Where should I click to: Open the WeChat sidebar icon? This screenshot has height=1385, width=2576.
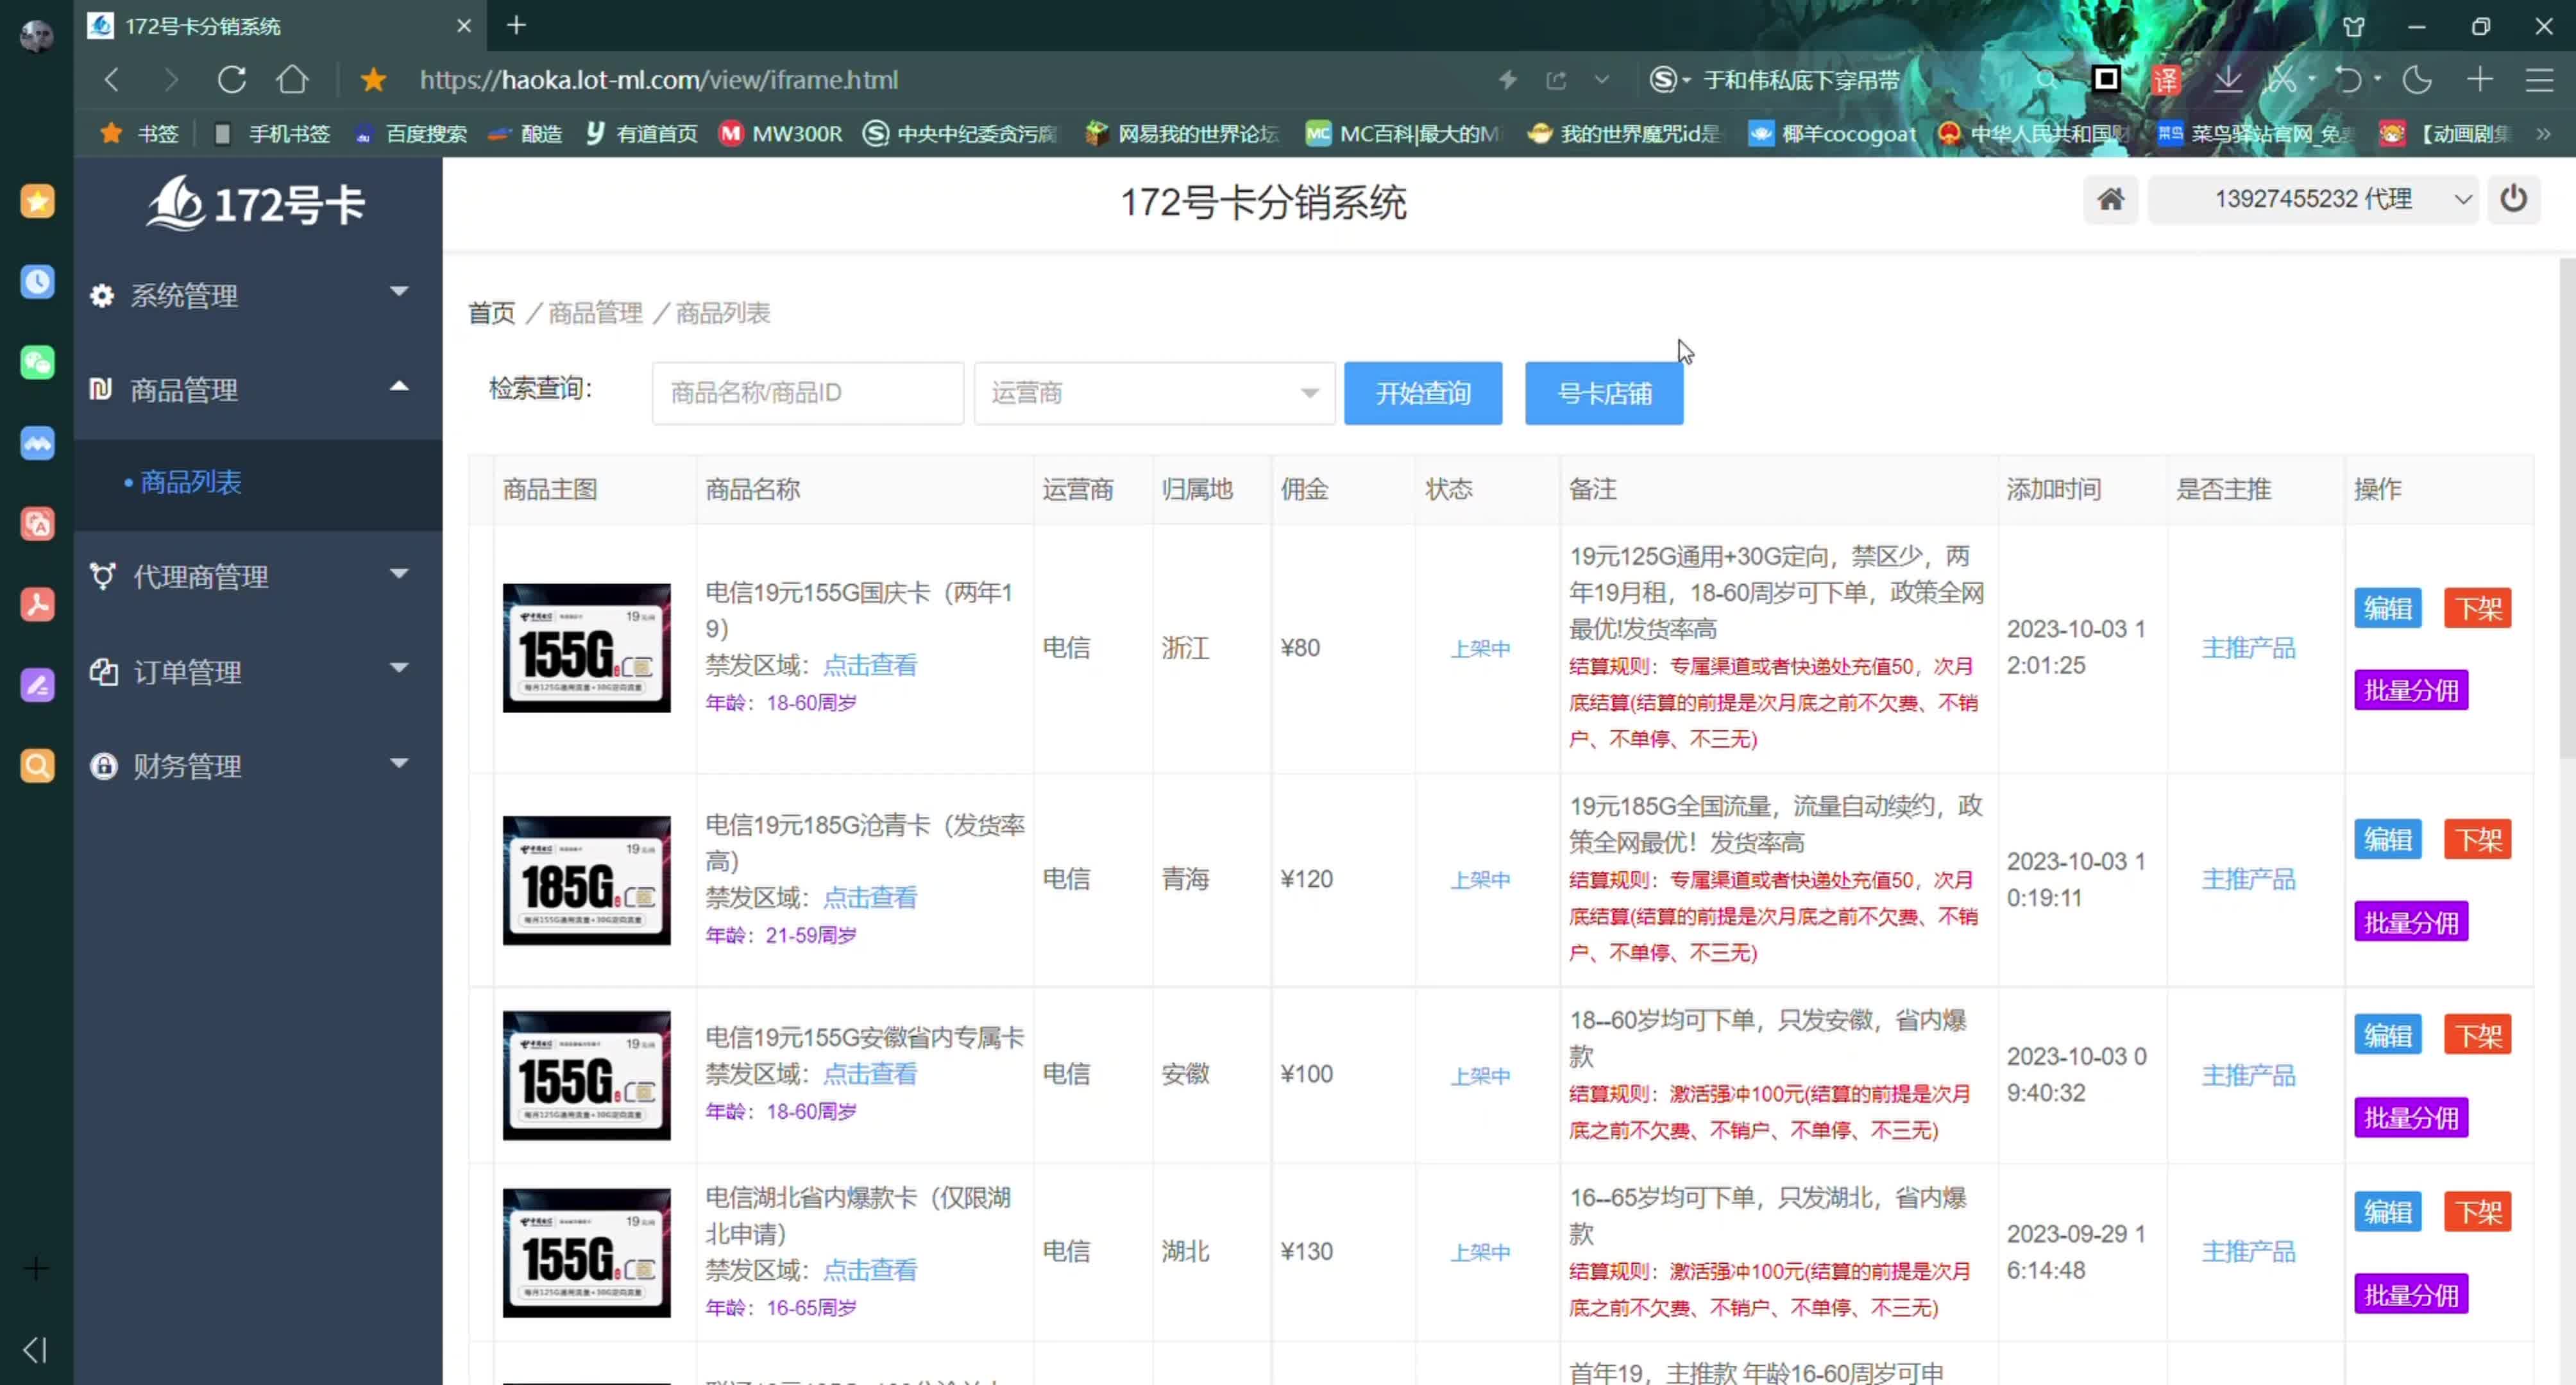point(37,362)
